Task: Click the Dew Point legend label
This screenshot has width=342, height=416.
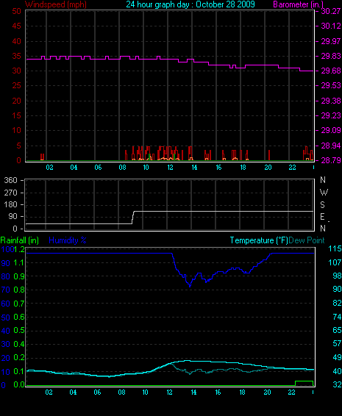Action: [x=307, y=240]
